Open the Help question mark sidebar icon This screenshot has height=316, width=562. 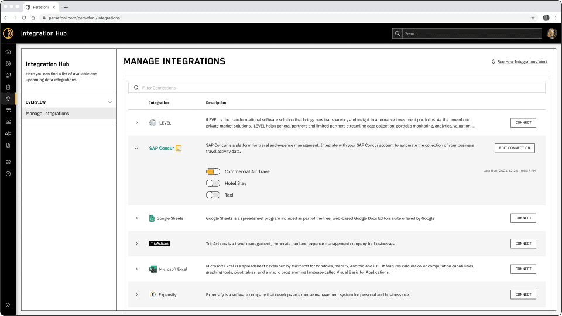point(8,174)
